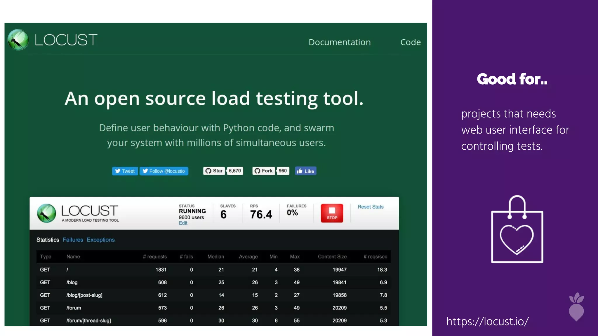598x336 pixels.
Task: Click the GitHub octocat icon in Star
Action: 208,171
